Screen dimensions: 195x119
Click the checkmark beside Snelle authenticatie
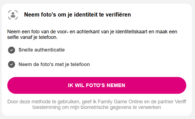point(12,50)
